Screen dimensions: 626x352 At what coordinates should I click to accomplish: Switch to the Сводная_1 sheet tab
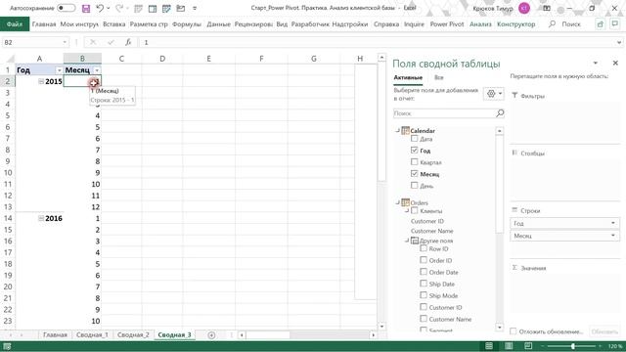click(x=92, y=334)
